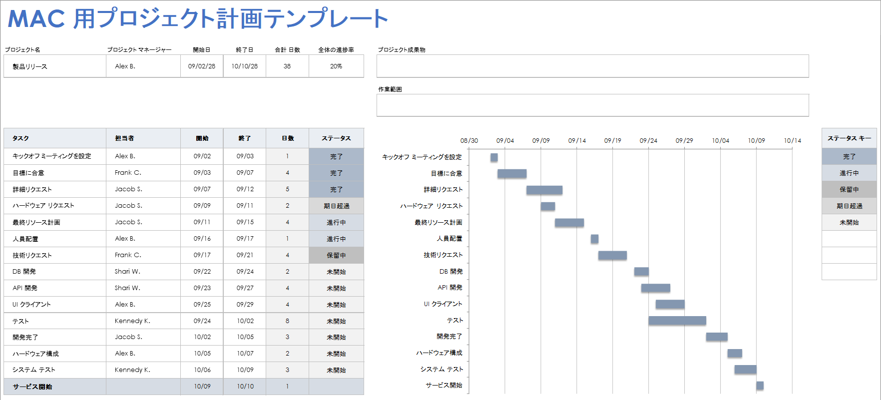Select 完了 in status key legend
881x400 pixels.
849,156
